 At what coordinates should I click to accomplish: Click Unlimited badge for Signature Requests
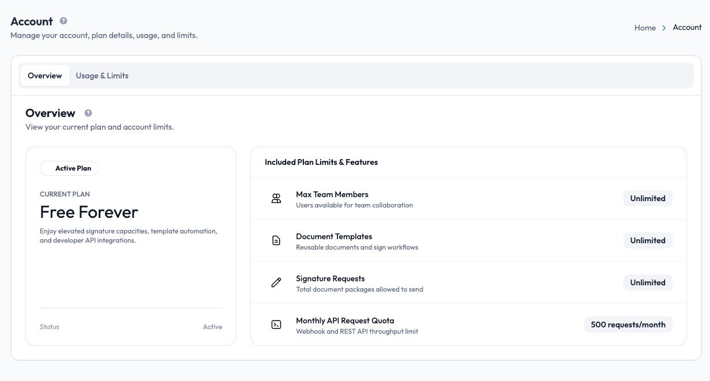point(648,282)
